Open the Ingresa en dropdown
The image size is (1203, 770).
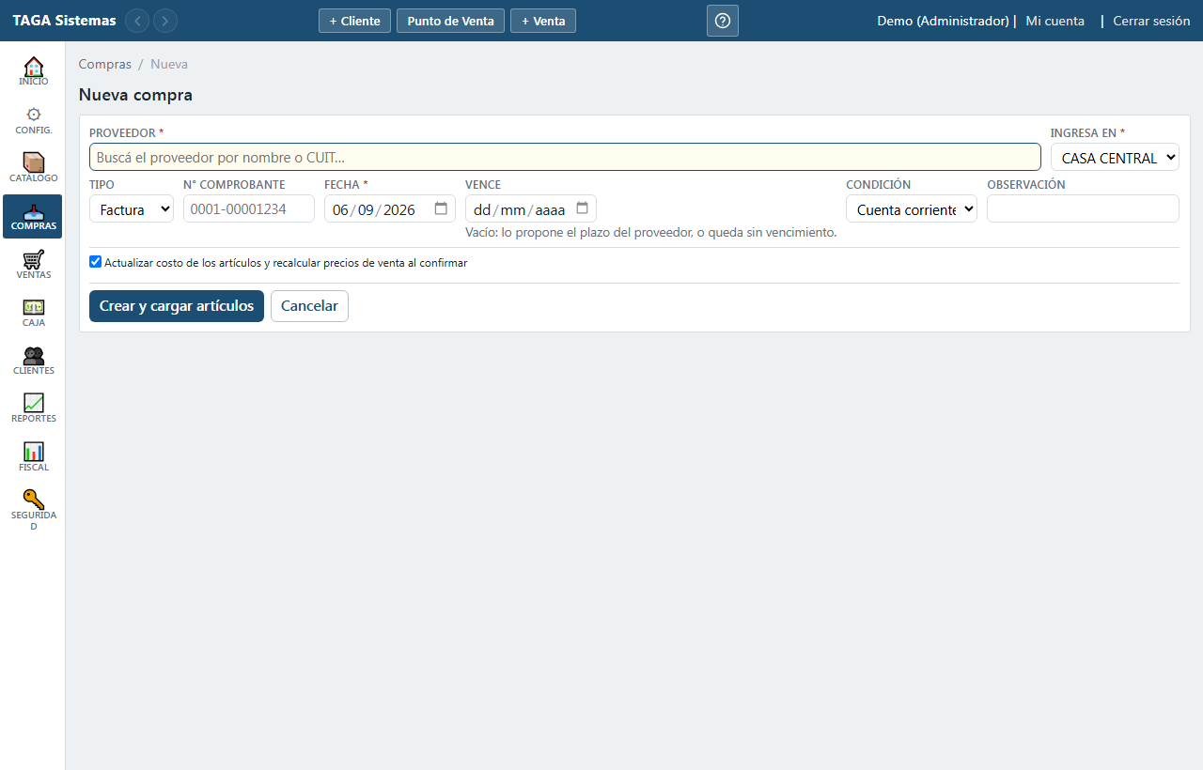1115,157
